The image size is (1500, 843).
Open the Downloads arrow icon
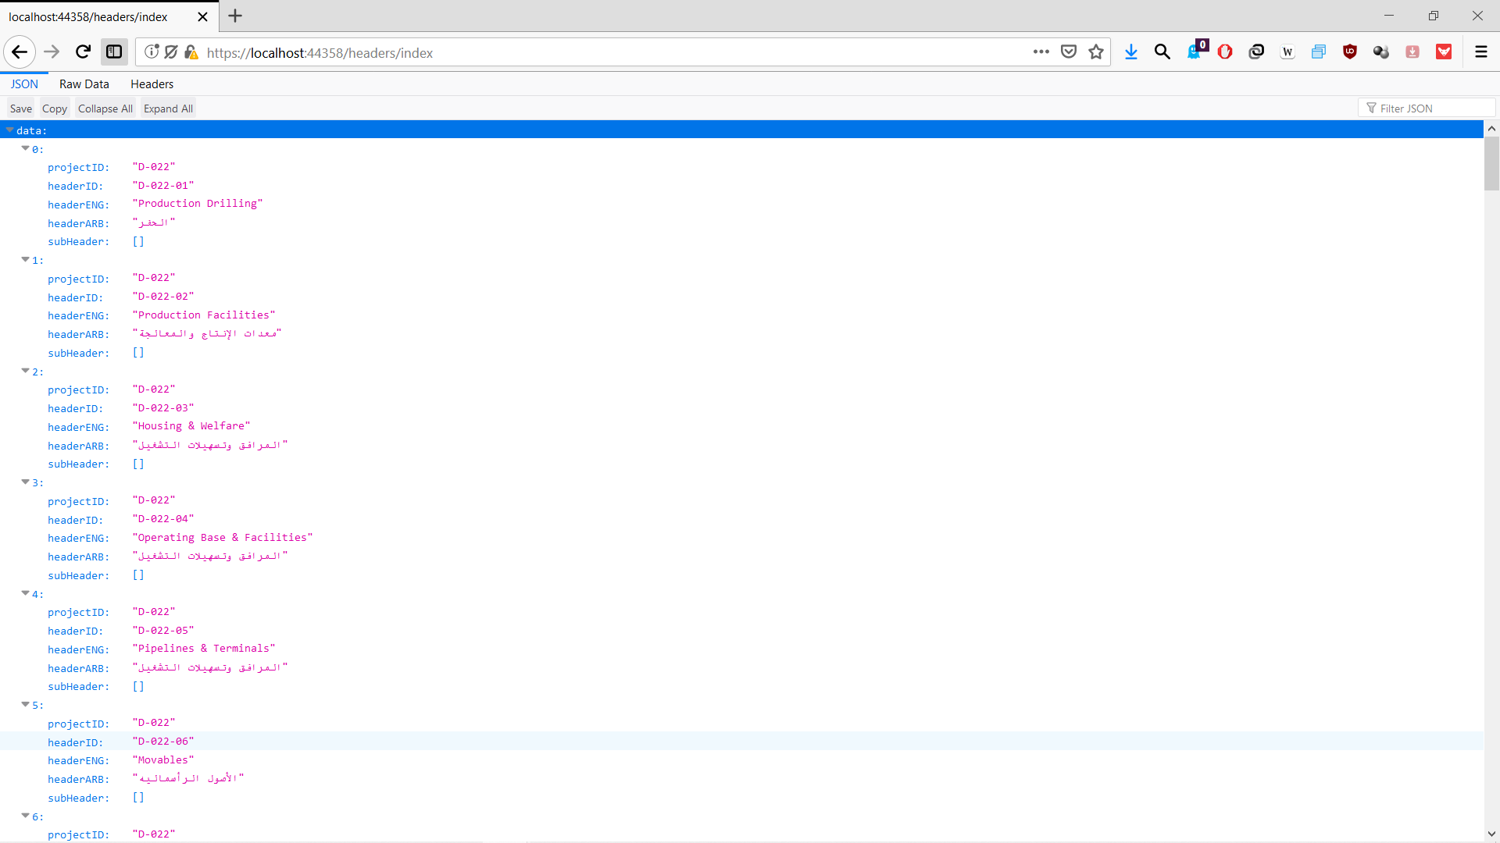pyautogui.click(x=1130, y=52)
